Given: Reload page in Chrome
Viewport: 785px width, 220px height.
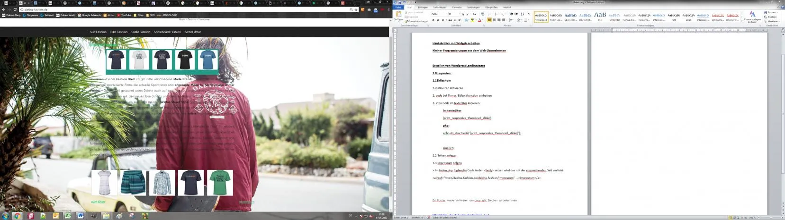Looking at the screenshot, I should [15, 9].
